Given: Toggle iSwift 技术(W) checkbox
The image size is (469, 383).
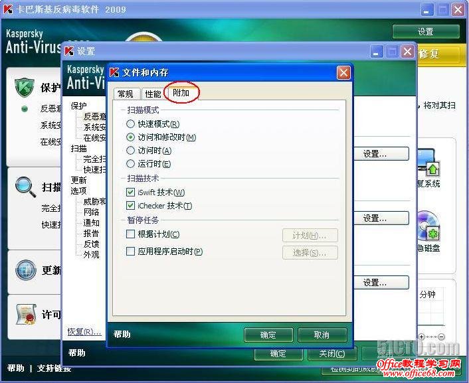Looking at the screenshot, I should coord(155,192).
